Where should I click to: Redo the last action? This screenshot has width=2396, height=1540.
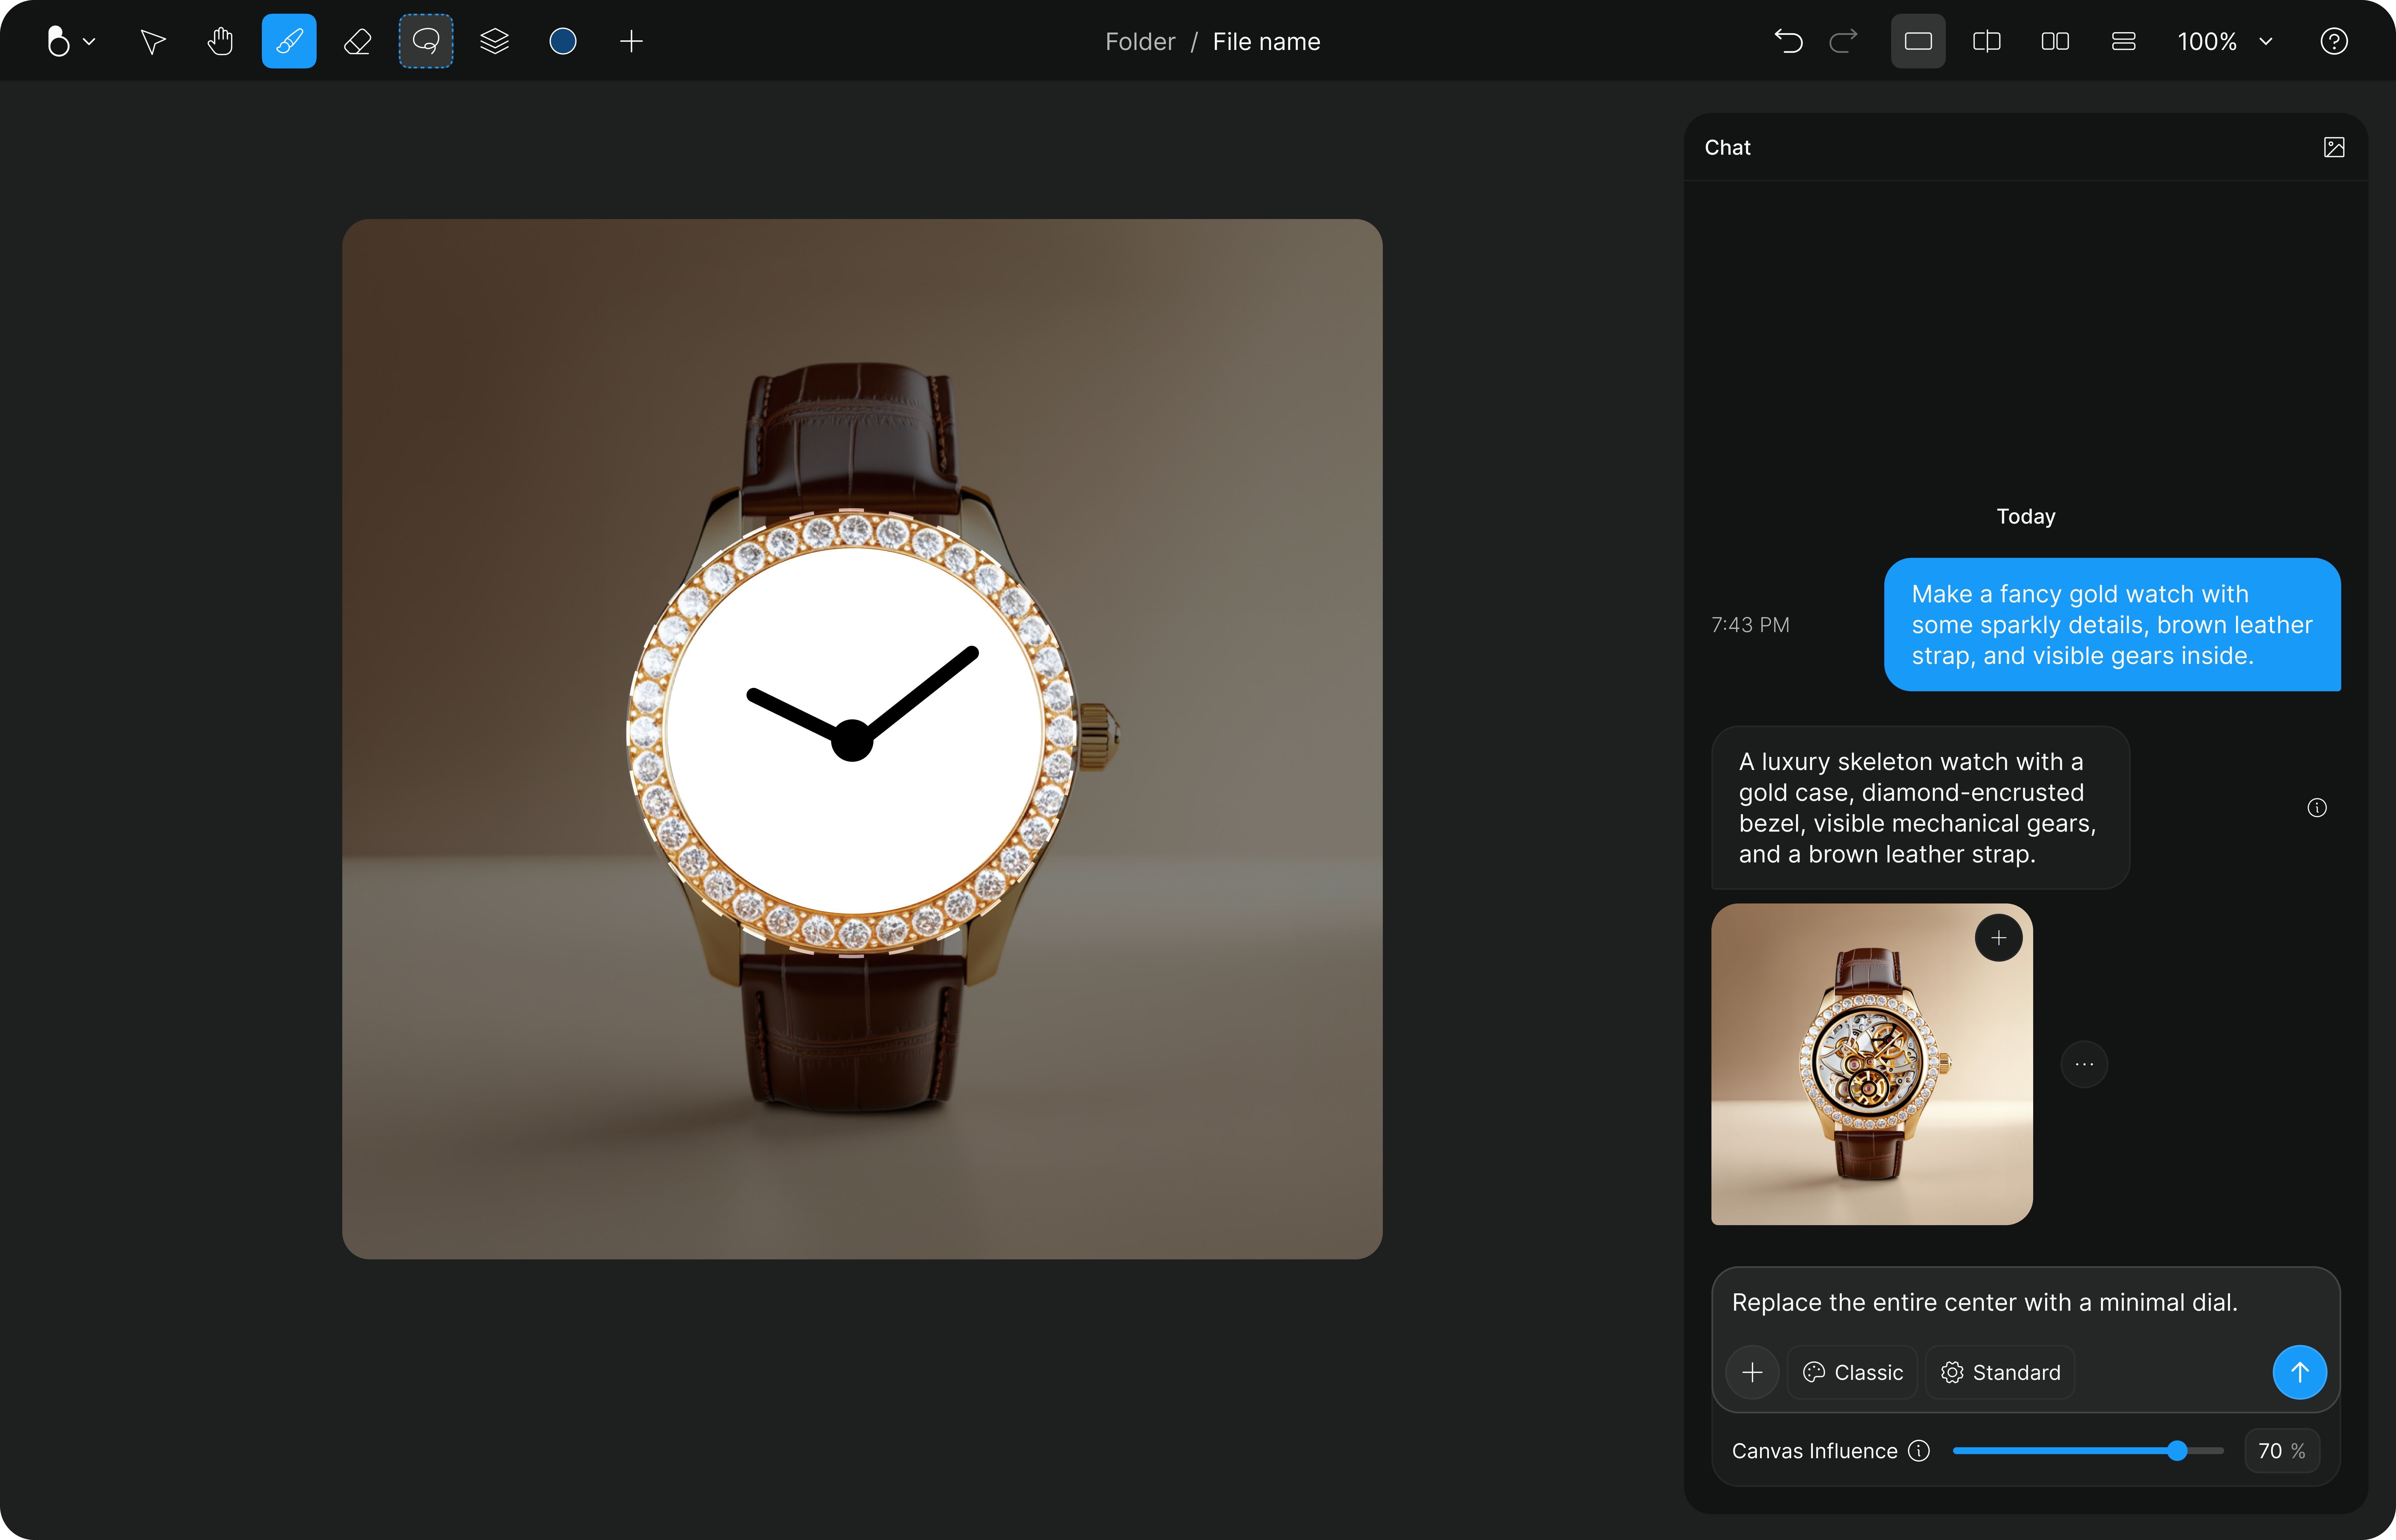point(1843,41)
